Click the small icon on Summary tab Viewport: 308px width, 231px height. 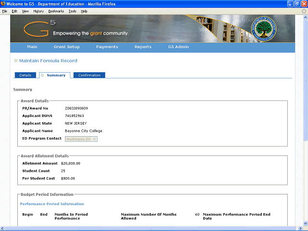[x=43, y=75]
